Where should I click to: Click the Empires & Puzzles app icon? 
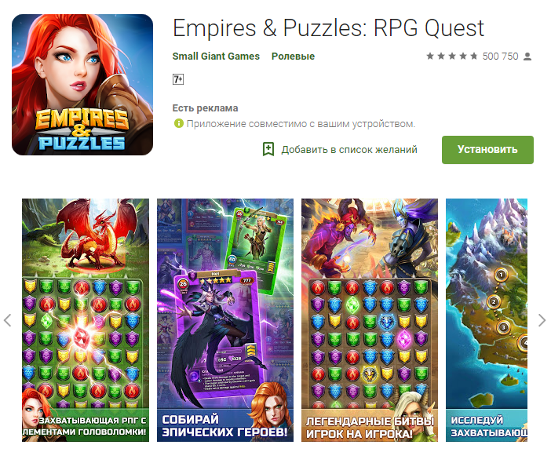click(x=82, y=85)
